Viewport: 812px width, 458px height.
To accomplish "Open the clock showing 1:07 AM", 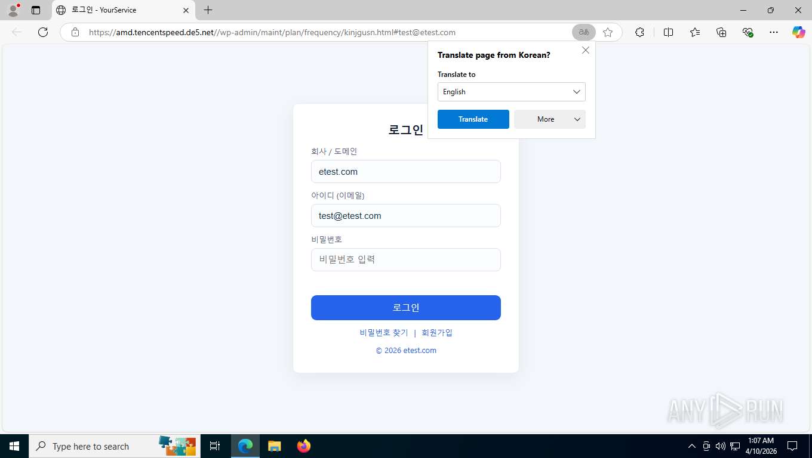I will coord(761,446).
